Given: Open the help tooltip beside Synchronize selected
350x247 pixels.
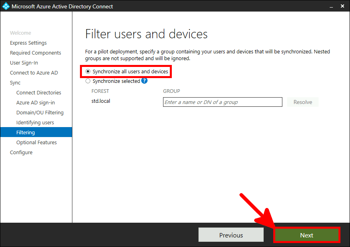Looking at the screenshot, I should point(144,80).
